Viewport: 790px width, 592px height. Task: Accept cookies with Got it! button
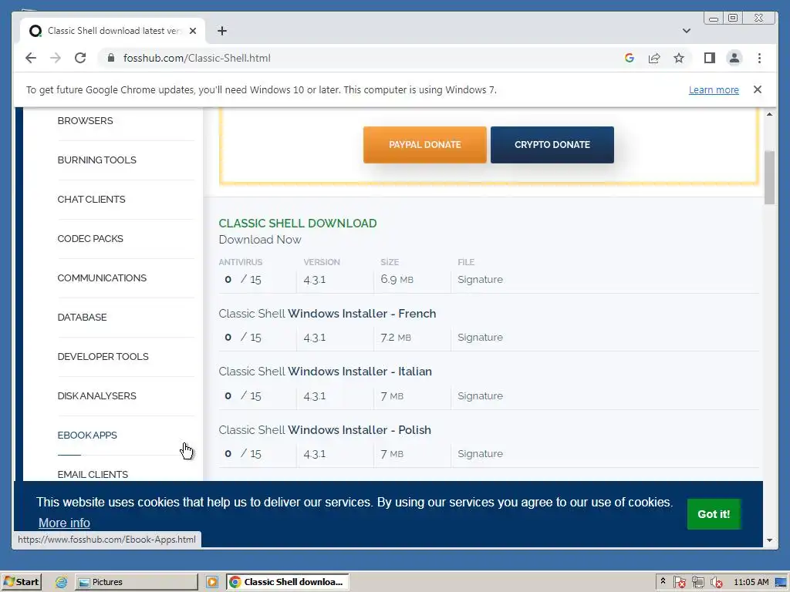714,514
